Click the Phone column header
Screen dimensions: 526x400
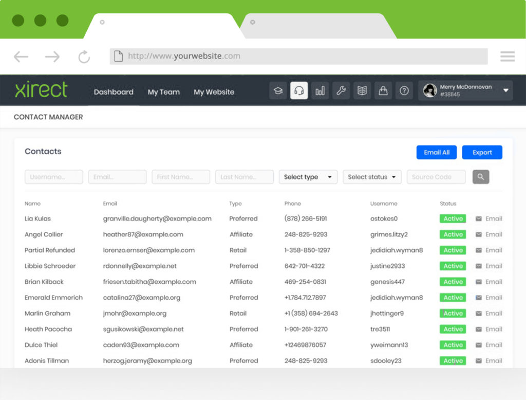coord(292,204)
